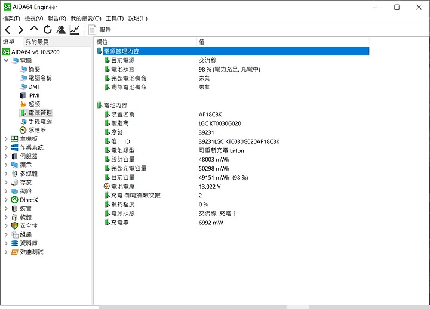Switch to the 選單 sidebar tab
430x309 pixels.
point(9,42)
